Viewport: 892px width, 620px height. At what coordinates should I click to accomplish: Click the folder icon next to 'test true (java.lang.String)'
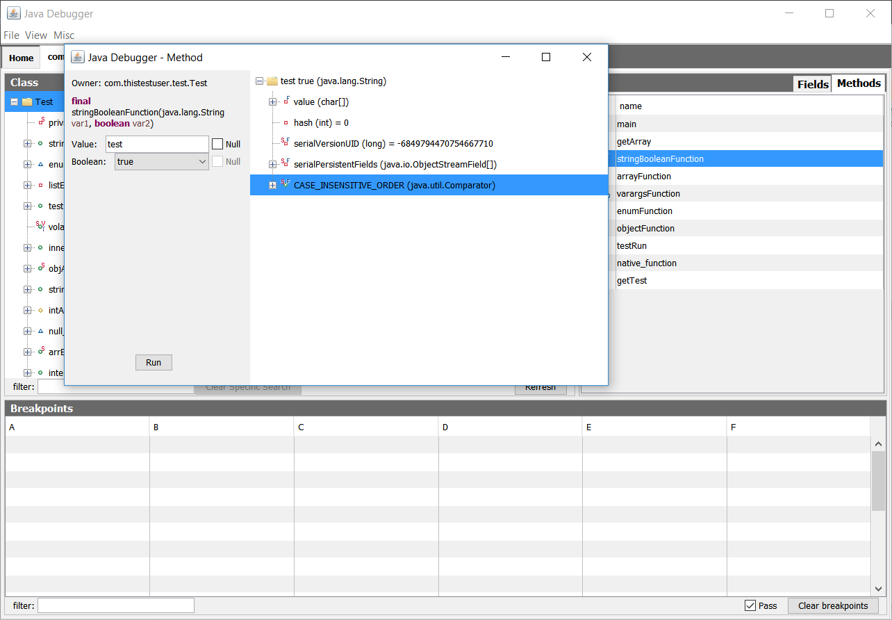tap(272, 81)
